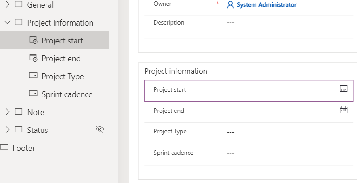Expand the General section chevron
Viewport: 357px width, 183px height.
tap(7, 4)
